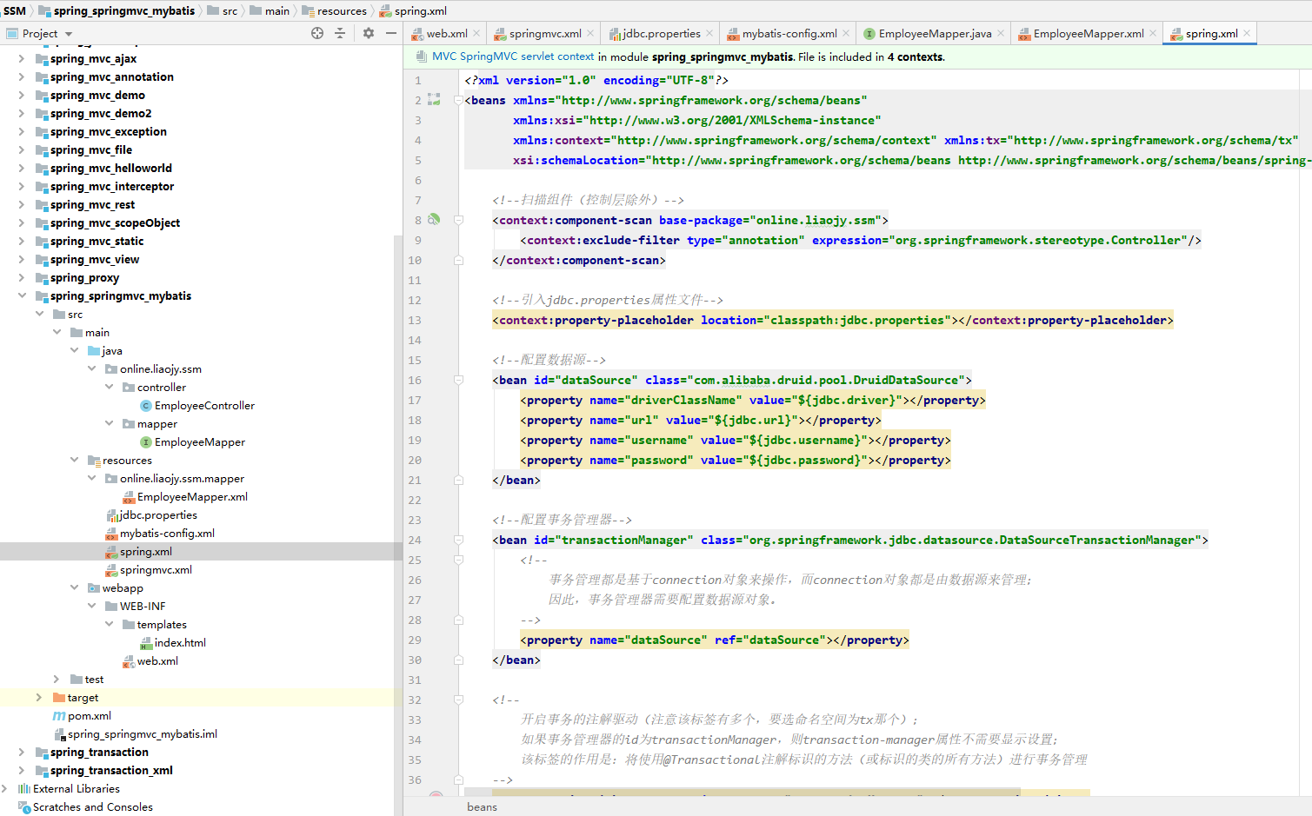Click the gutter icon on line 2

coord(434,100)
